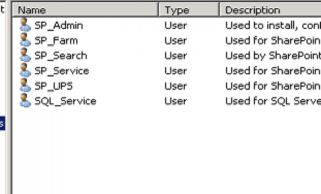This screenshot has height=194, width=321.
Task: Click the SP_Service account name
Action: click(x=62, y=71)
